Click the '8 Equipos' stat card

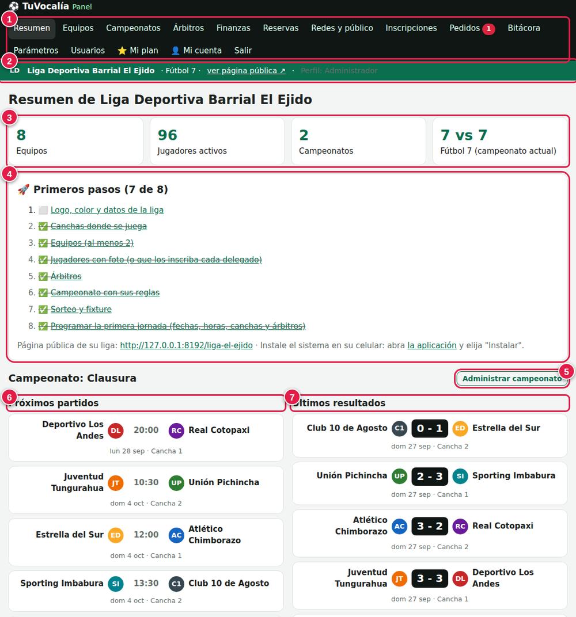pos(75,141)
